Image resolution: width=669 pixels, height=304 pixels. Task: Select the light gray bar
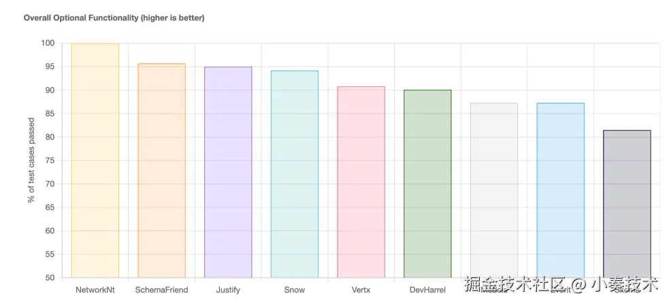point(493,189)
